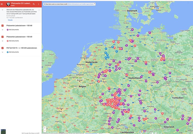Click red marker east of Luxemburg
This screenshot has width=193, height=134.
(x=100, y=97)
